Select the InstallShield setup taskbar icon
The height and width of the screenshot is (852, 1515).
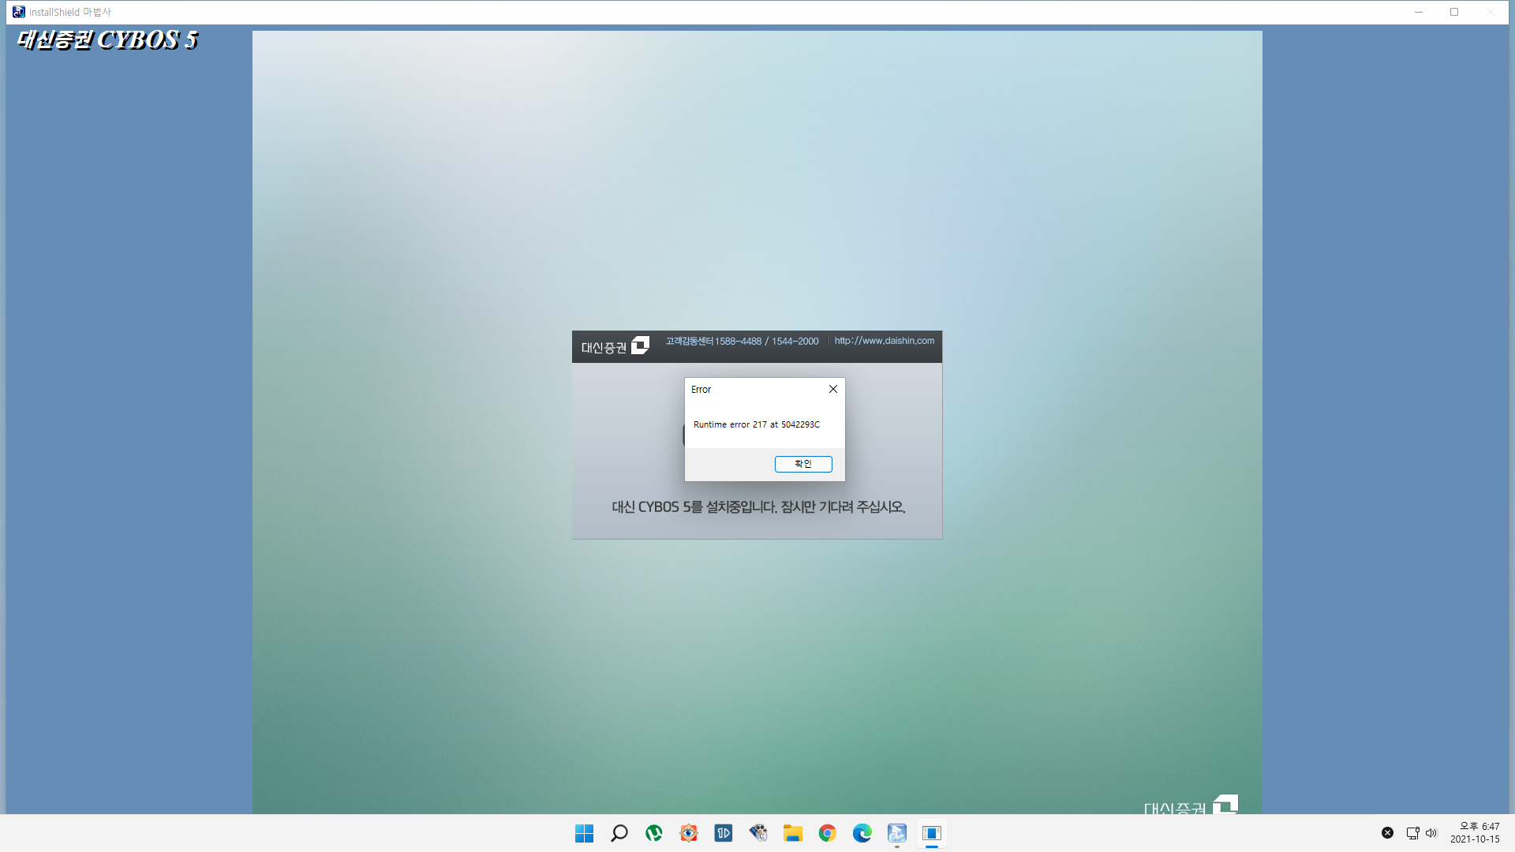(897, 833)
